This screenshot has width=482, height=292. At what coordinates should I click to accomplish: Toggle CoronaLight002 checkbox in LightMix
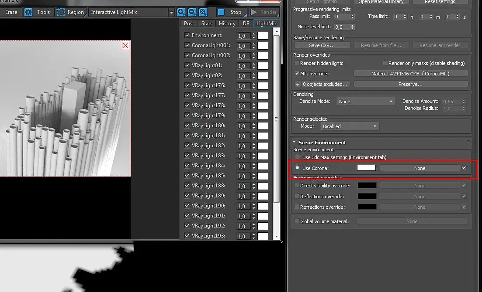(x=187, y=55)
